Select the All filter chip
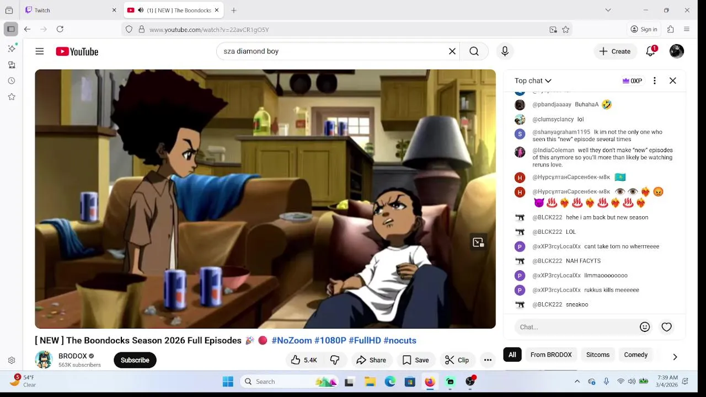 point(512,355)
